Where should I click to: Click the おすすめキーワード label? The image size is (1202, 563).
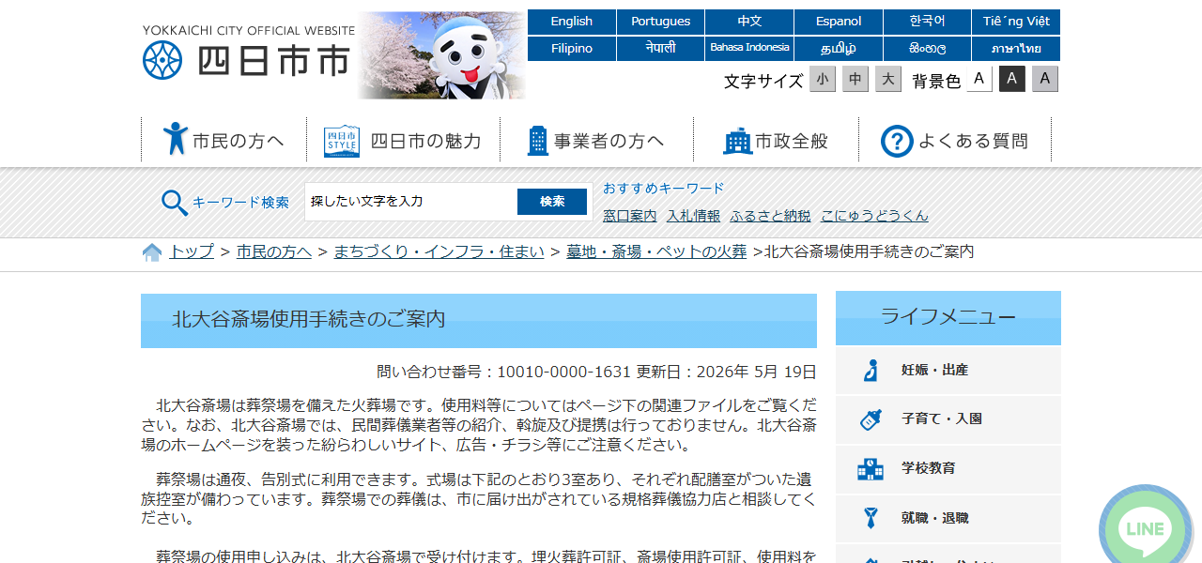(664, 189)
